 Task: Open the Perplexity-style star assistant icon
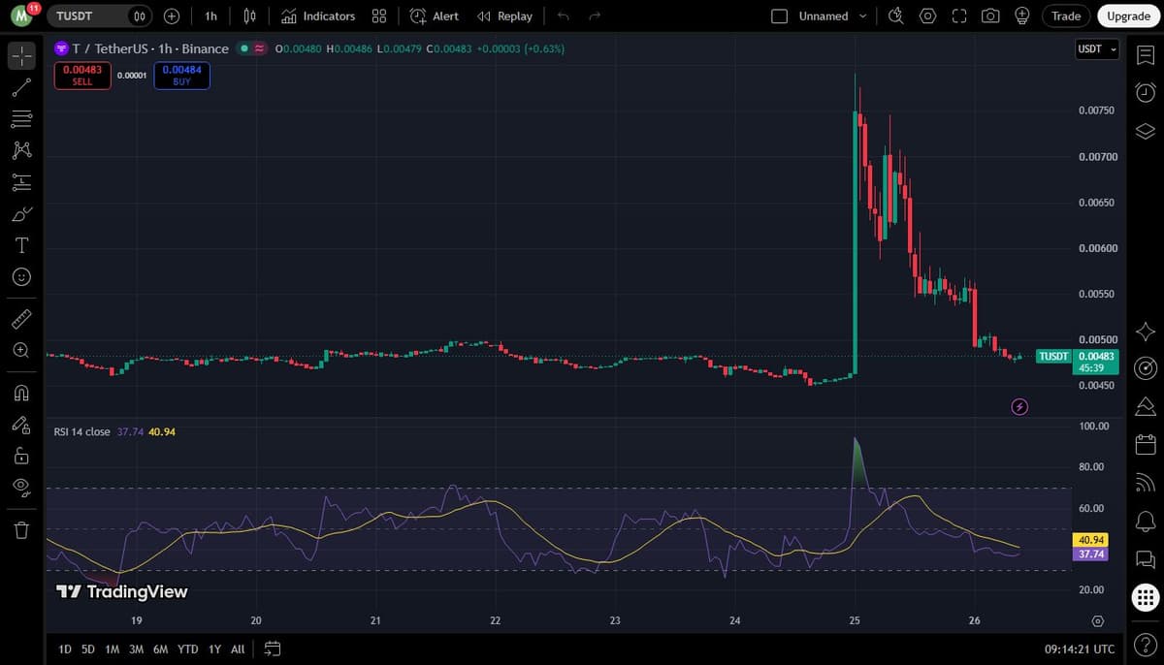tap(1145, 331)
